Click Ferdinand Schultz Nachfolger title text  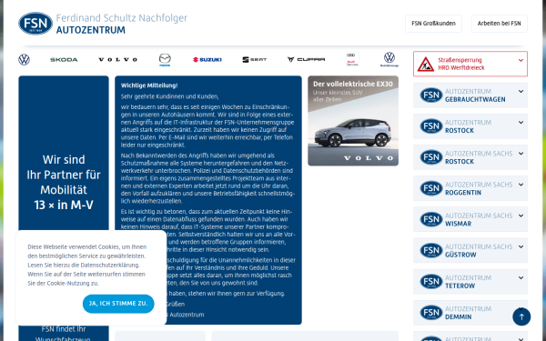[122, 18]
